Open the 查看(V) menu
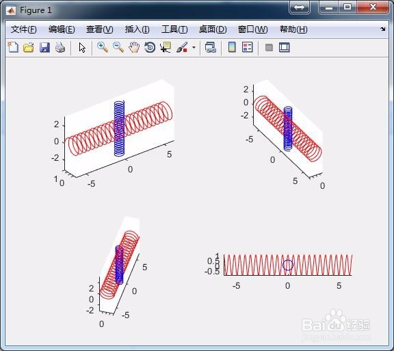The image size is (394, 351). [x=99, y=29]
